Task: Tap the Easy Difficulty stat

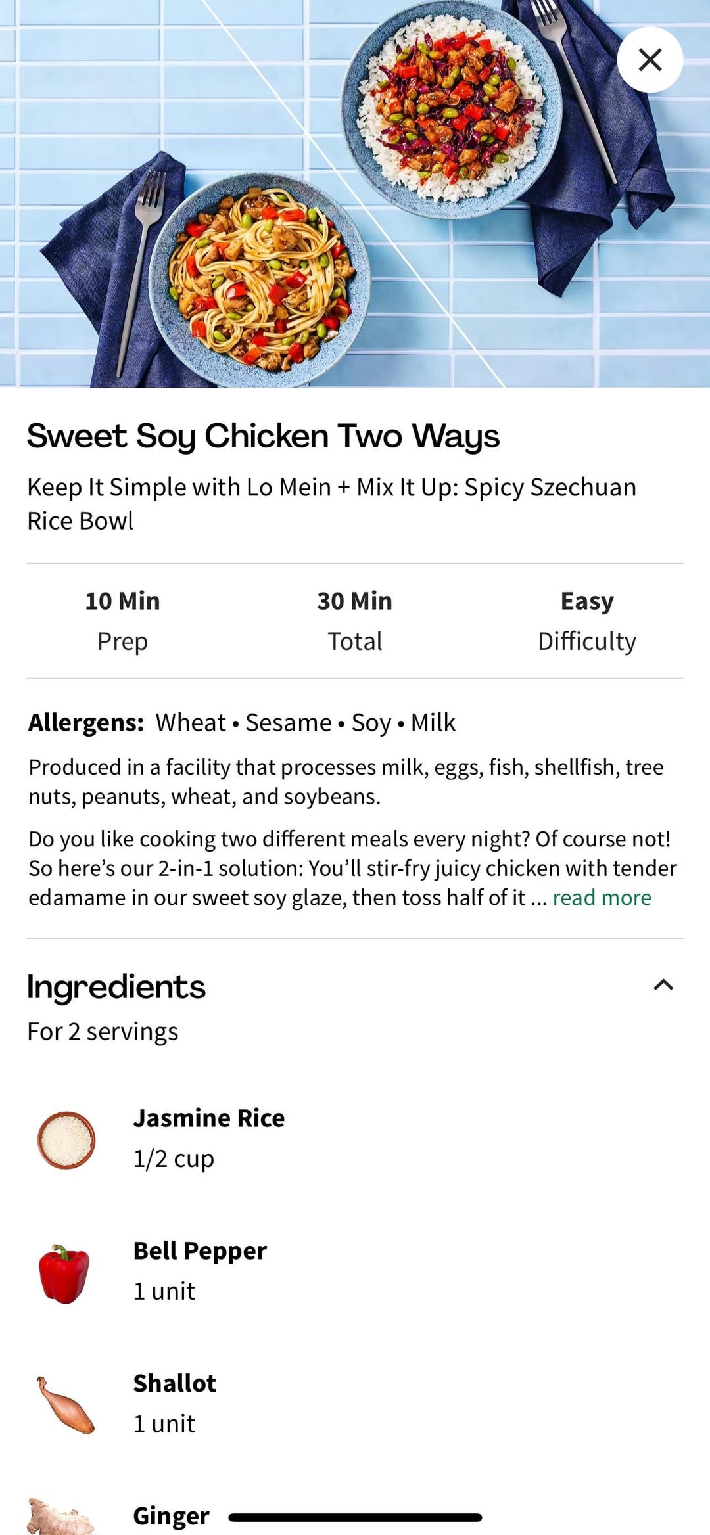Action: coord(587,620)
